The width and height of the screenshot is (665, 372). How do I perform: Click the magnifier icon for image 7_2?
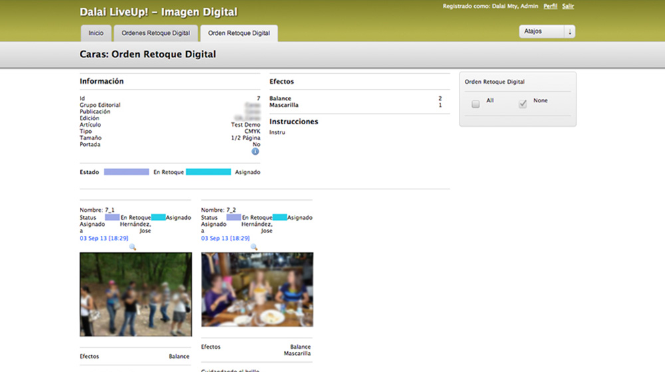pos(254,247)
